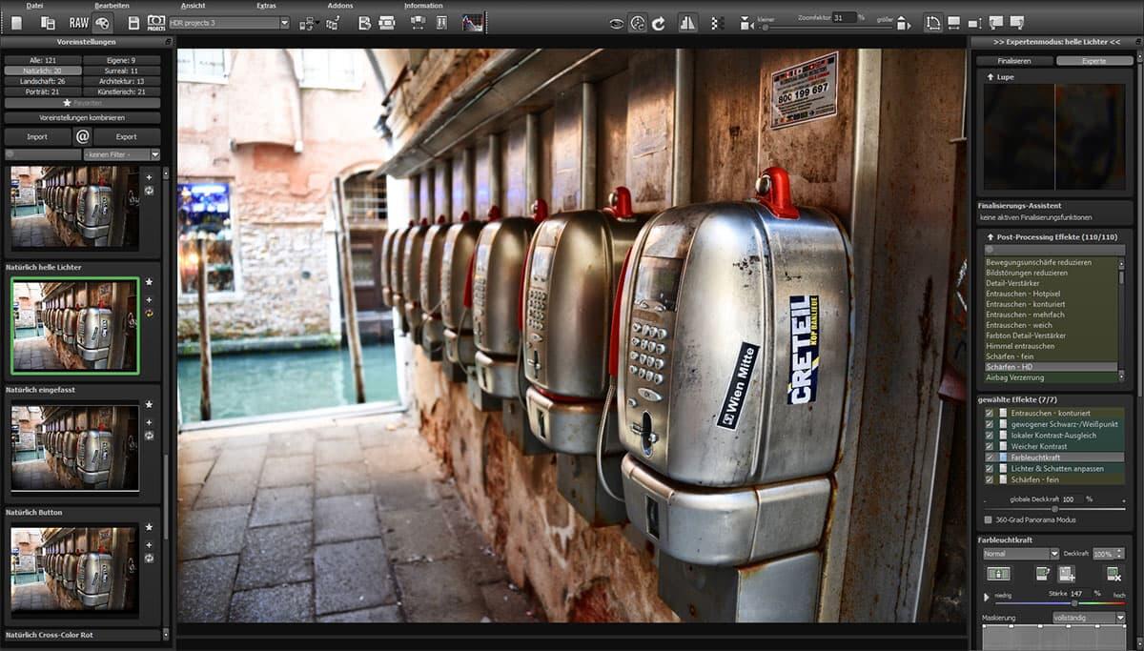Rotate the image using the rotate arrow icon
Image resolution: width=1144 pixels, height=651 pixels.
tap(657, 22)
